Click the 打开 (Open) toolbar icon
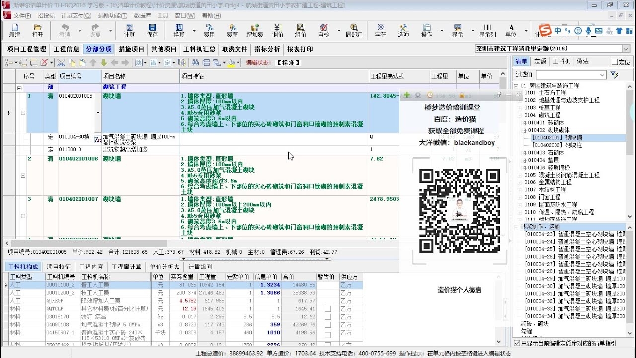The image size is (636, 358). 37,31
